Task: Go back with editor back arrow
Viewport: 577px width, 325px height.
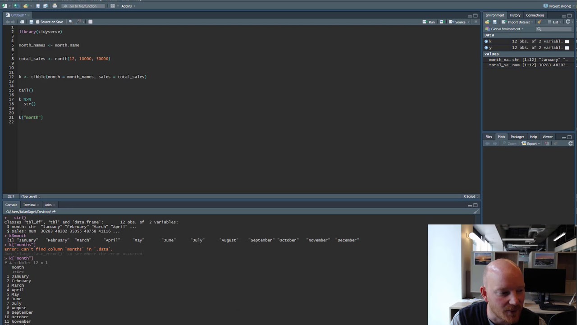Action: pos(8,22)
